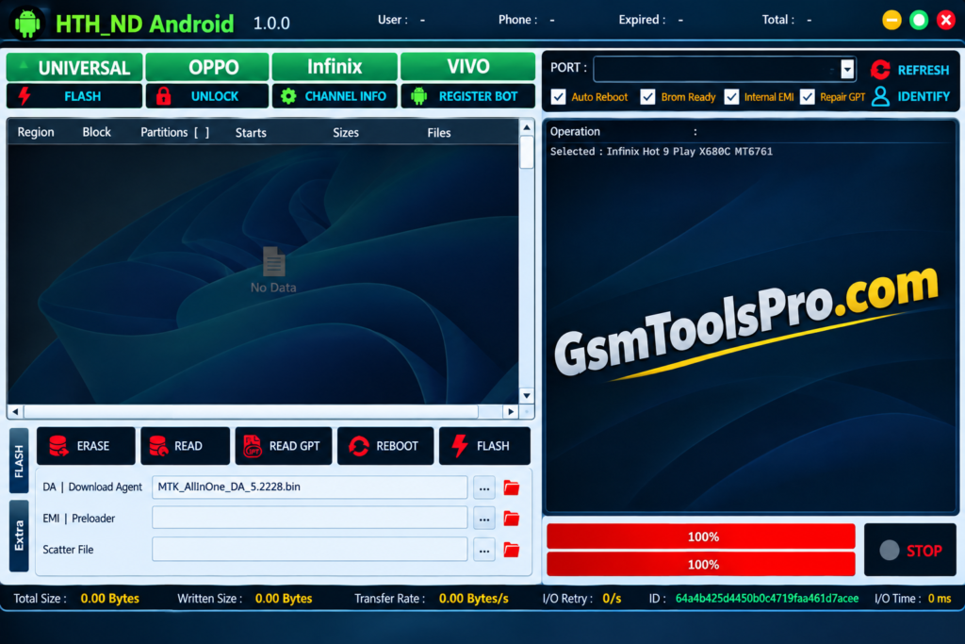965x644 pixels.
Task: Close the HTH_ND Android window
Action: (x=946, y=20)
